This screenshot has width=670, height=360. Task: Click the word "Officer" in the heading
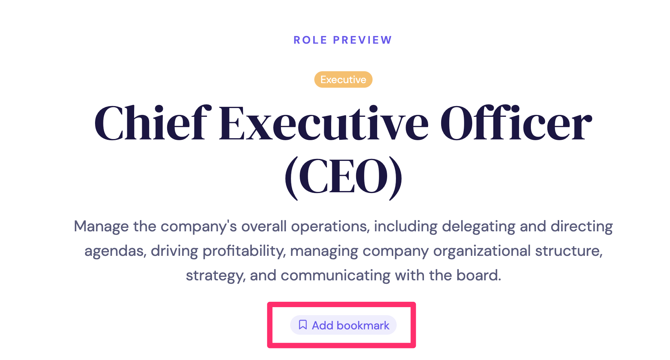(516, 124)
